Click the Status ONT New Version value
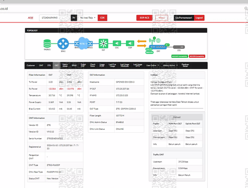 [x=53, y=179]
